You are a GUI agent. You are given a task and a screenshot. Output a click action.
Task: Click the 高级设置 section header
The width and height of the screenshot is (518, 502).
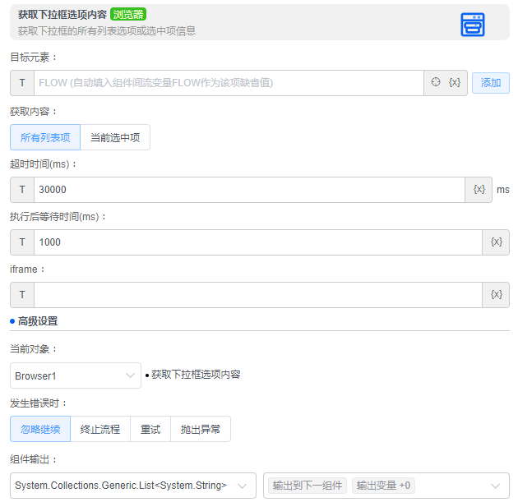tap(38, 321)
